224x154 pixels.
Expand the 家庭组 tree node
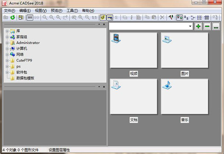coord(7,37)
